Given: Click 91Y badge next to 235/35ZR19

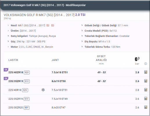Looking at the screenshot, I should [27, 81].
